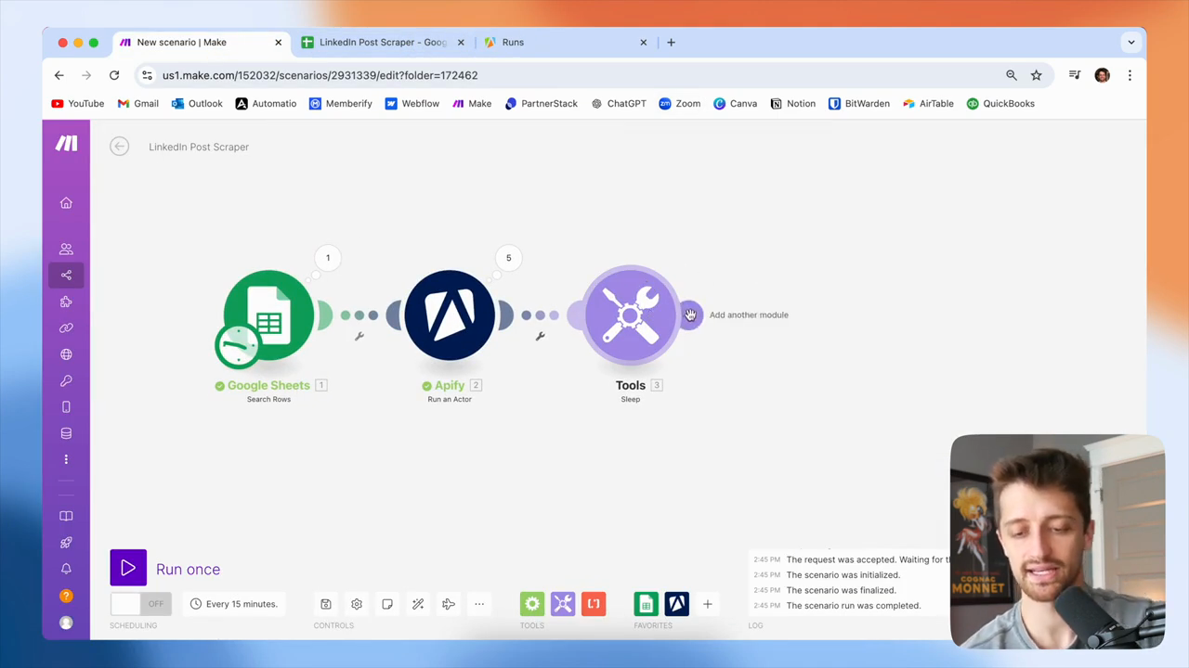The height and width of the screenshot is (668, 1189).
Task: Open Resource hub book icon in sidebar
Action: click(x=66, y=516)
